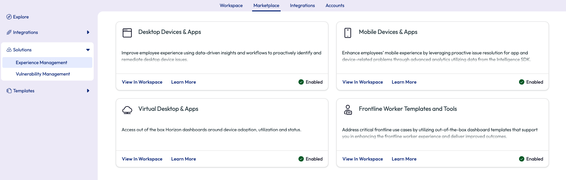
Task: Click the Templates icon in sidebar
Action: pos(9,91)
